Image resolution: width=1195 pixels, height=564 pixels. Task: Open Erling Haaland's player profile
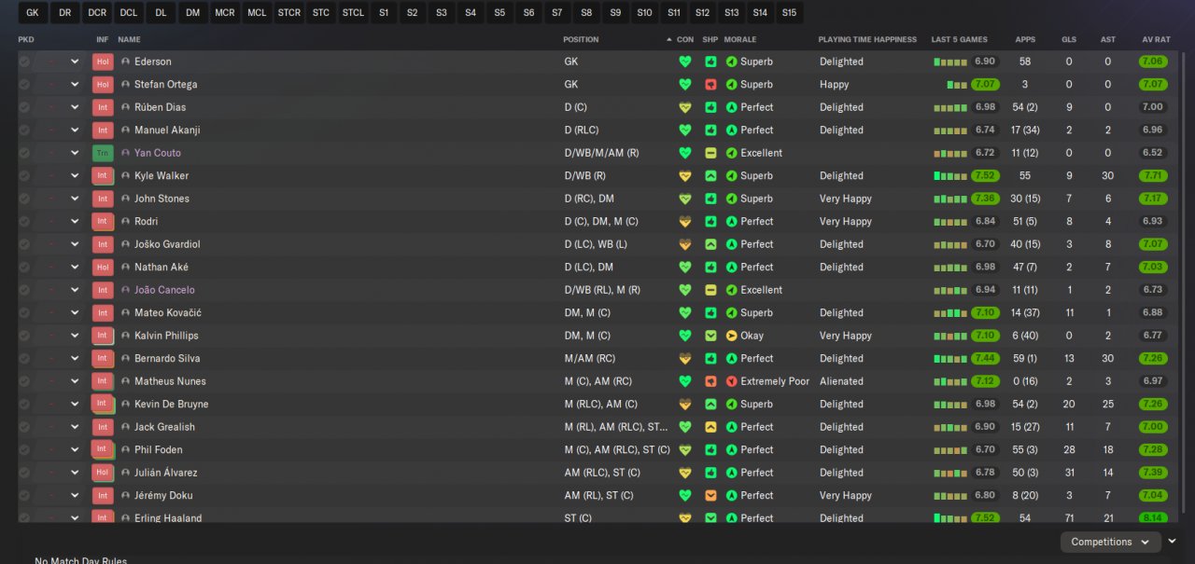tap(168, 518)
